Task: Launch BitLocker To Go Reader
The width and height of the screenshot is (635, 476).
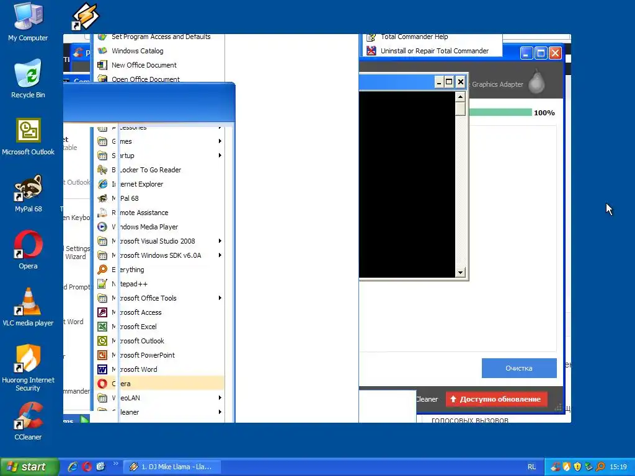Action: pos(159,170)
